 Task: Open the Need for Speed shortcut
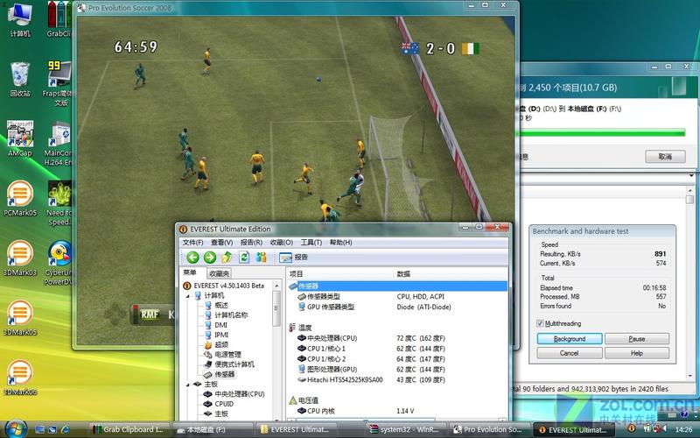tap(59, 203)
